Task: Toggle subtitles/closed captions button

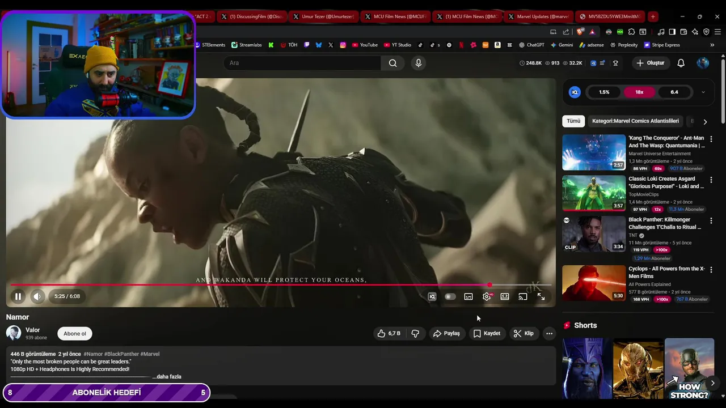Action: tap(468, 296)
